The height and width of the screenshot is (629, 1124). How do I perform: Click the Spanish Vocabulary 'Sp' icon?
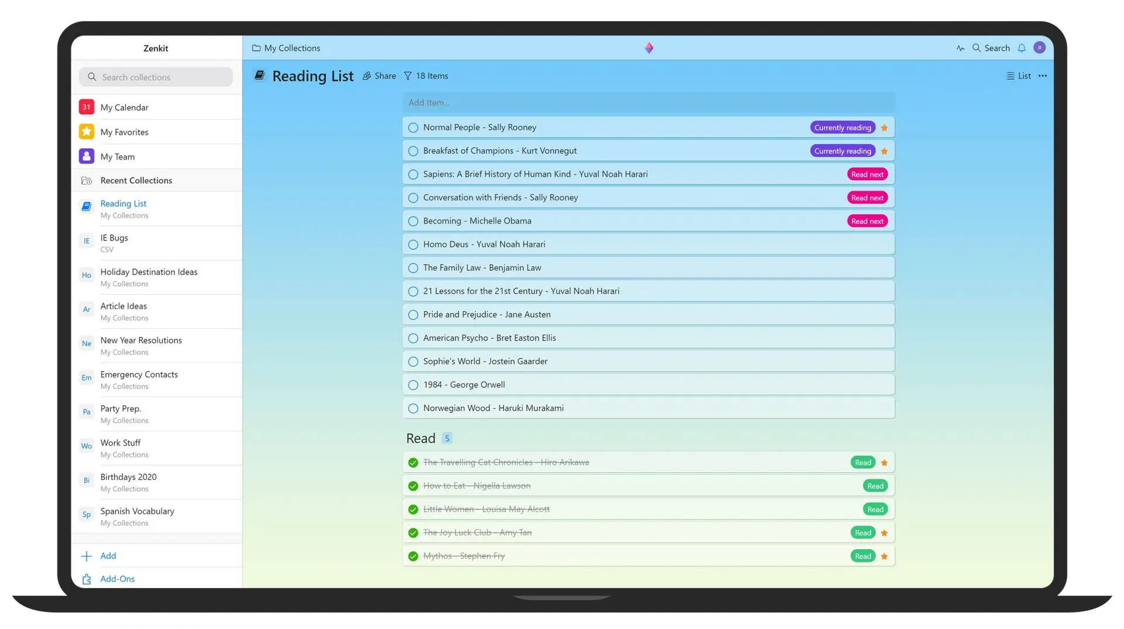87,514
